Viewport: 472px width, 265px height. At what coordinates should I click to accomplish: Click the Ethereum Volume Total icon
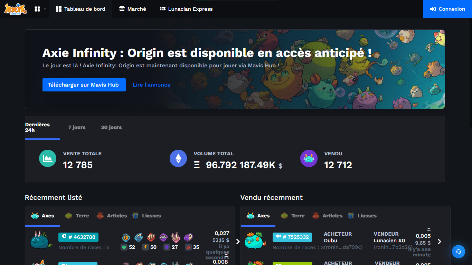(178, 159)
